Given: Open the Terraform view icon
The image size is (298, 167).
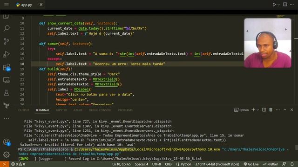Looking at the screenshot, I should point(7,105).
